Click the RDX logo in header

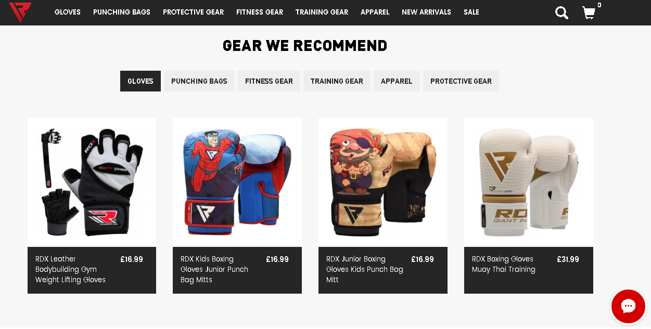coord(20,12)
